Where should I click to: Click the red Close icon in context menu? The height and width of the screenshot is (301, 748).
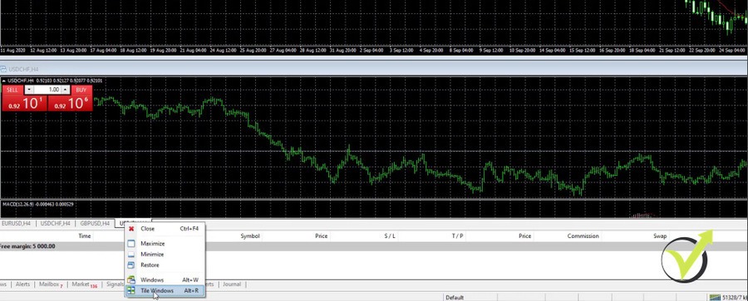tap(131, 229)
